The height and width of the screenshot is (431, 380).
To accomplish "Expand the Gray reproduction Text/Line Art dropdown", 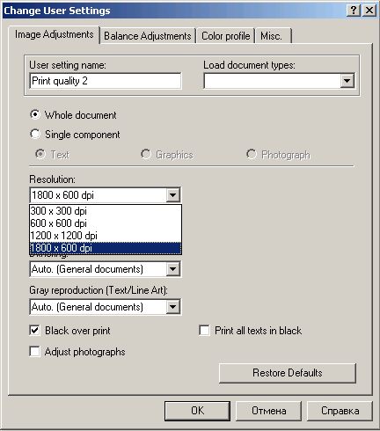I will pos(173,307).
